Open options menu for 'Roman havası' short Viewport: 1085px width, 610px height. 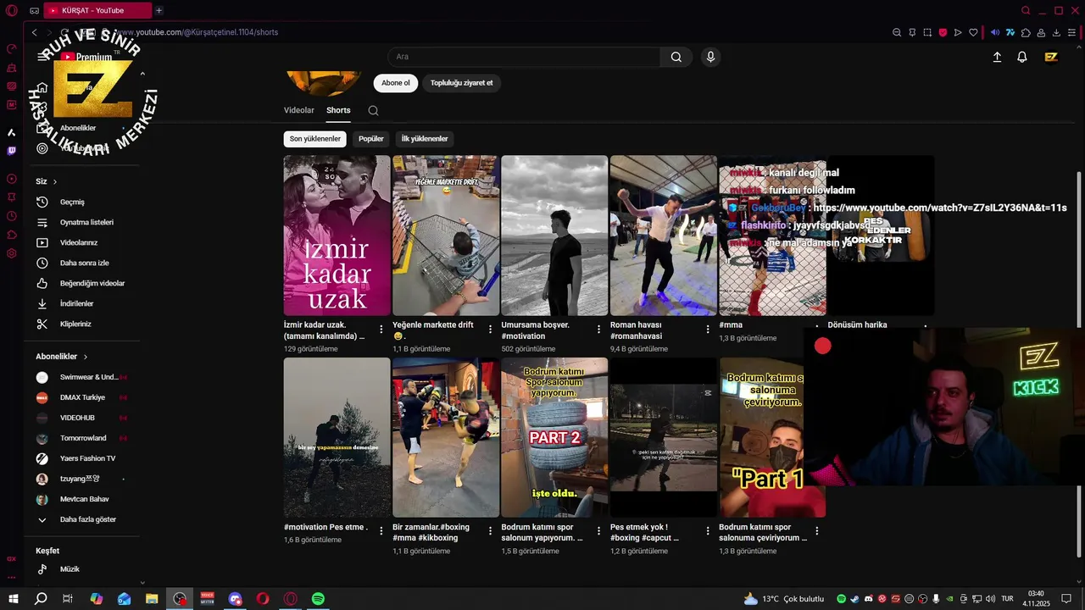708,330
